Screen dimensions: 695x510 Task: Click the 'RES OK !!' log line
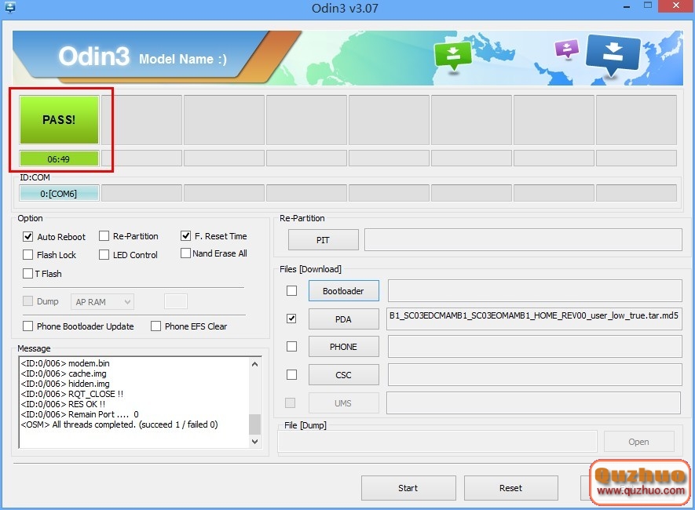(x=63, y=404)
